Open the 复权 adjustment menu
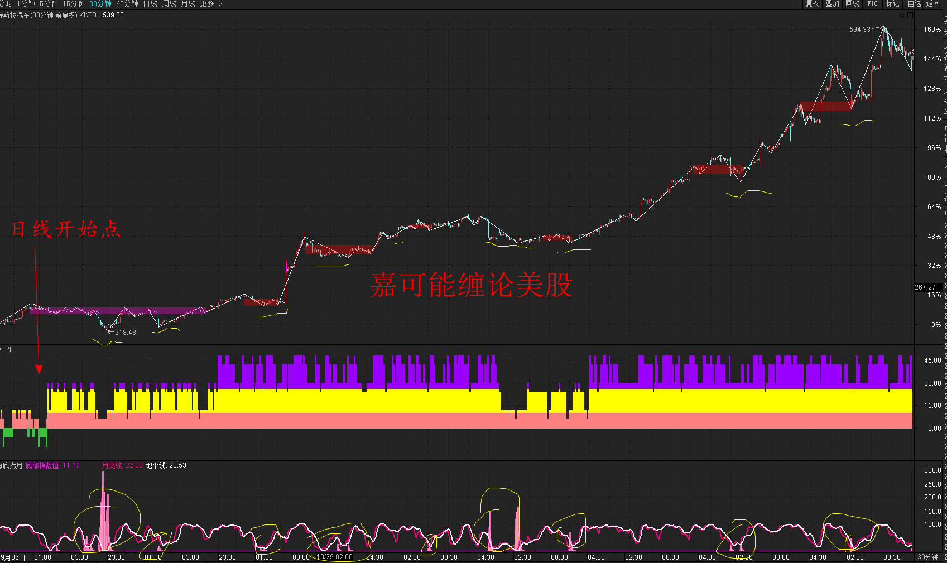Image resolution: width=947 pixels, height=563 pixels. coord(812,4)
